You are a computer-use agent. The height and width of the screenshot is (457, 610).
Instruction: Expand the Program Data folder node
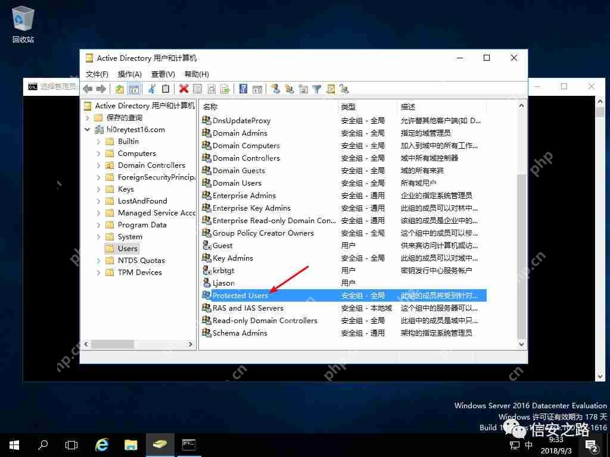tap(98, 225)
